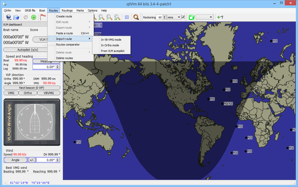Open the Routings menu
The height and width of the screenshot is (187, 298).
click(67, 10)
